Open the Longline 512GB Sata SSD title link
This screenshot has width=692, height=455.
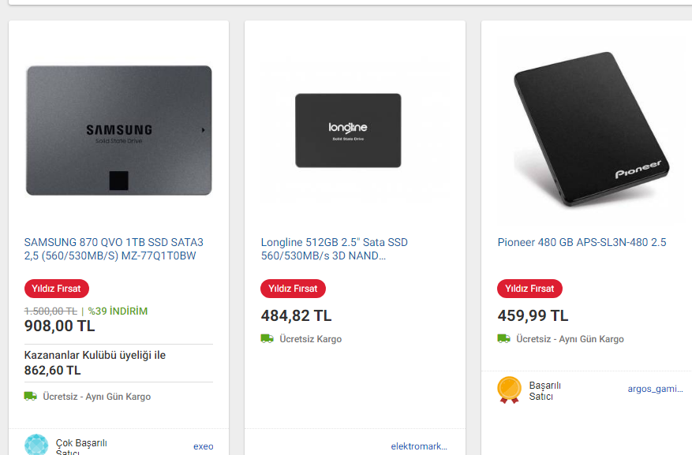click(335, 249)
